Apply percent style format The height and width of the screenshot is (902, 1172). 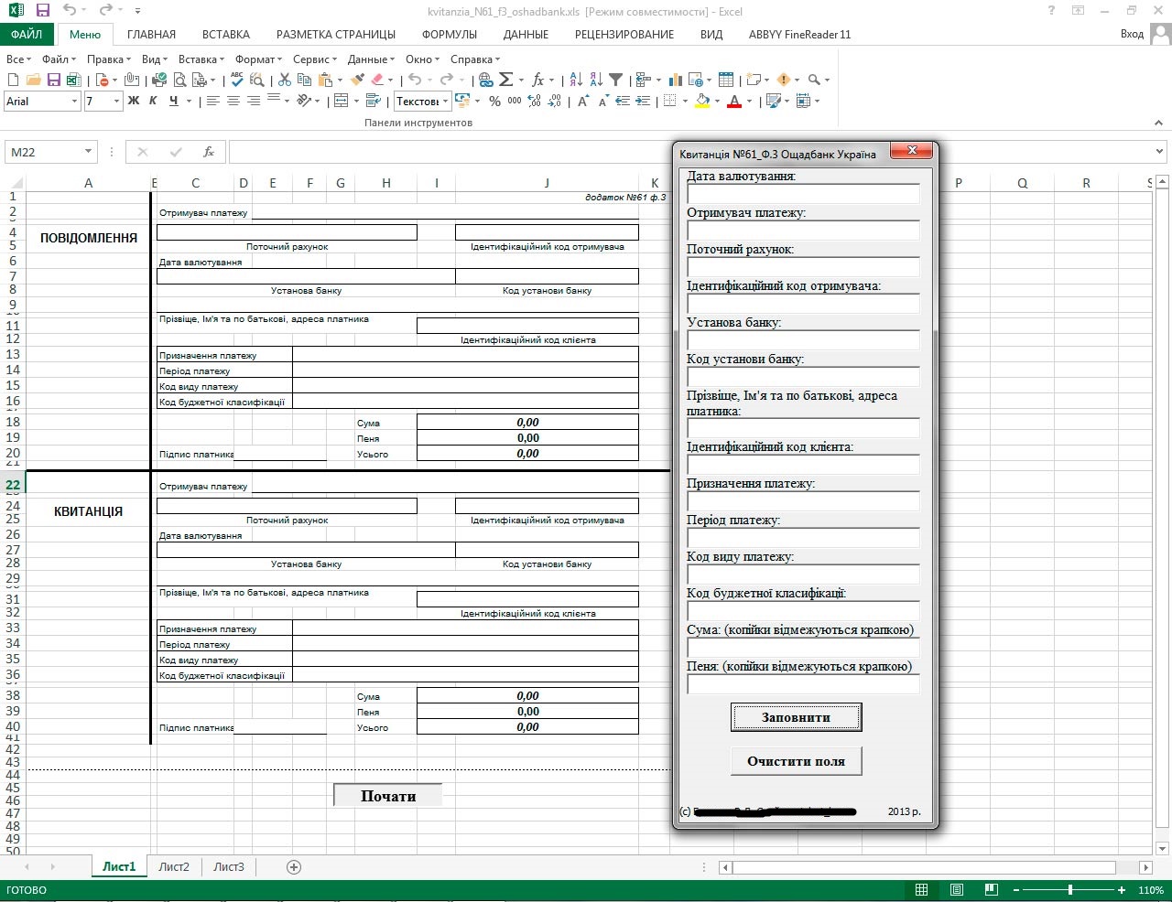click(x=494, y=102)
